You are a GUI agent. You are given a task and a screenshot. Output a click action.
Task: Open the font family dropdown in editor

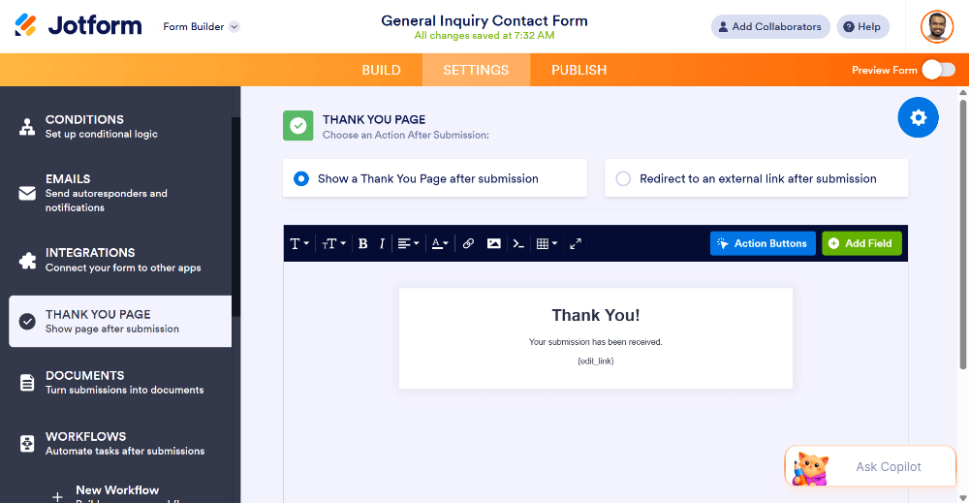click(x=299, y=243)
